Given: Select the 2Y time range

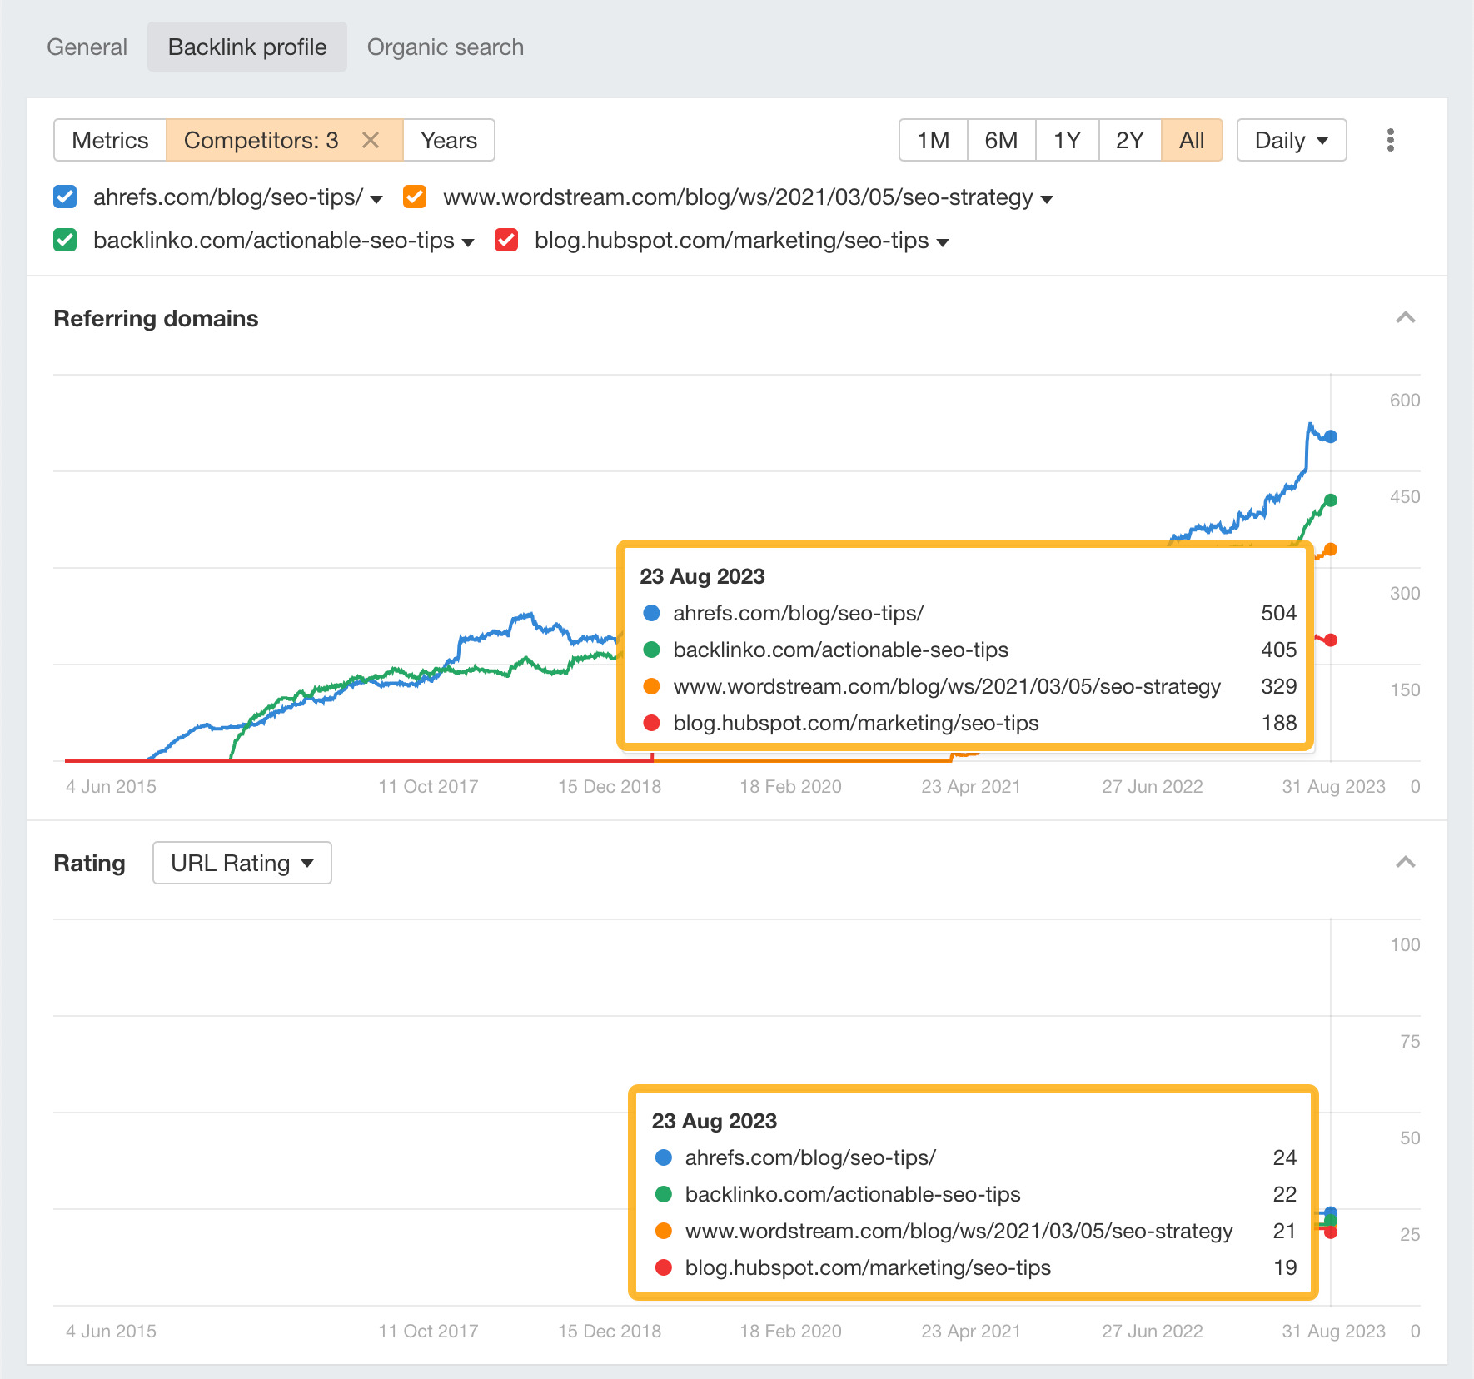Looking at the screenshot, I should click(1129, 140).
